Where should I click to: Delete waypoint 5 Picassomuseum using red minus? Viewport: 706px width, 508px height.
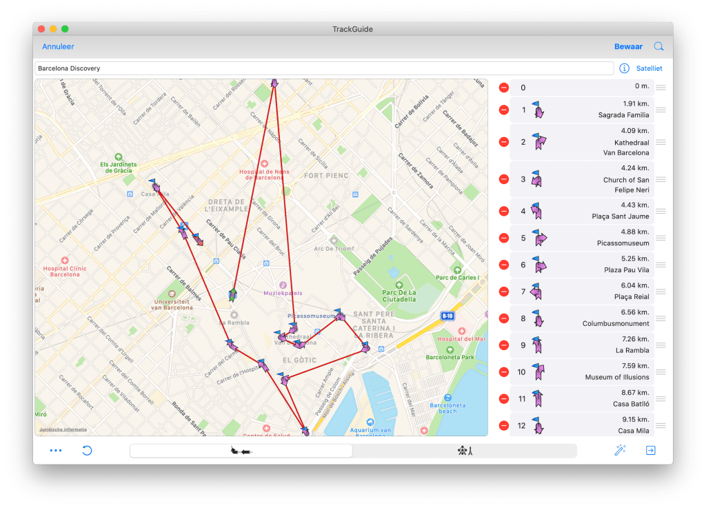click(504, 238)
